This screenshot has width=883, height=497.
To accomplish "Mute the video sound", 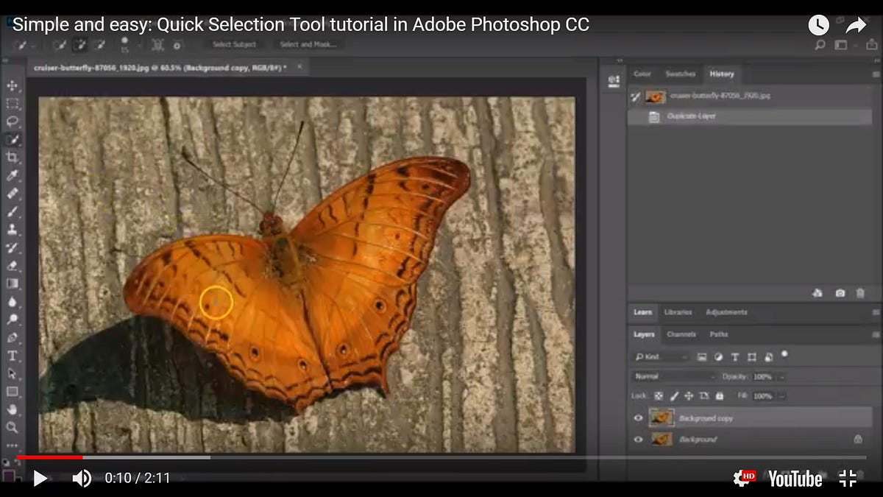I will click(x=81, y=479).
